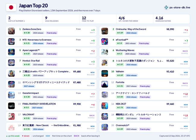Click the Wuthering Waves title

(x=125, y=50)
